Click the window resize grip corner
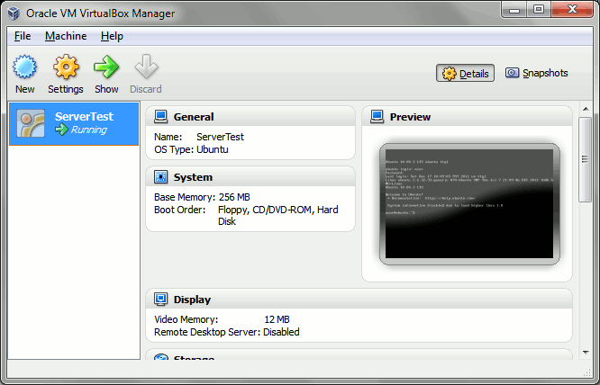This screenshot has height=385, width=600. tap(587, 372)
